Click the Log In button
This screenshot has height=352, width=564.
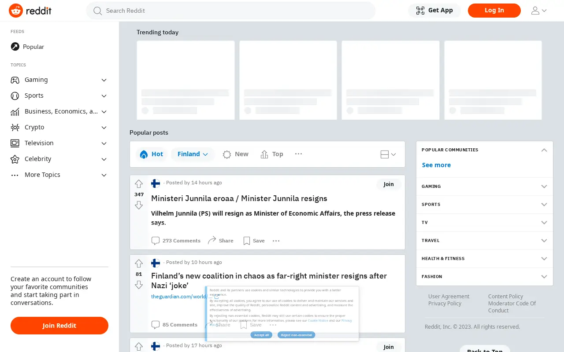[494, 11]
